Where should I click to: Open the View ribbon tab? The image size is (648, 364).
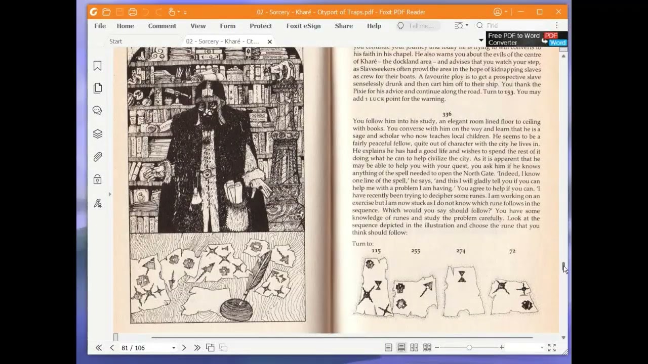click(198, 26)
